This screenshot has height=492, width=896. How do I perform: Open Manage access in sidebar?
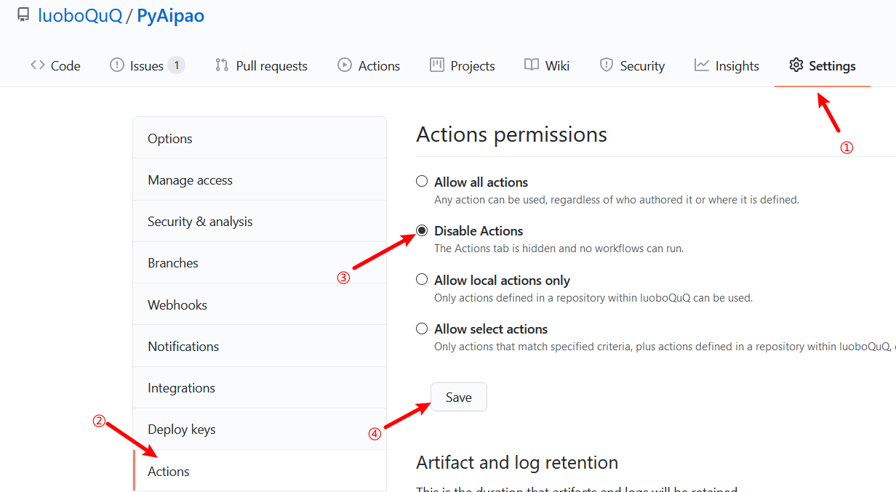coord(260,180)
